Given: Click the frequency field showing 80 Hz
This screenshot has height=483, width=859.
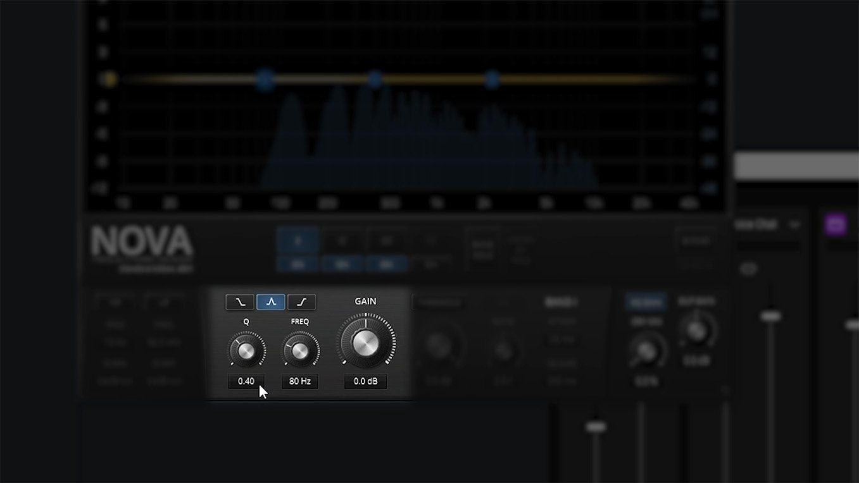Looking at the screenshot, I should [x=300, y=381].
